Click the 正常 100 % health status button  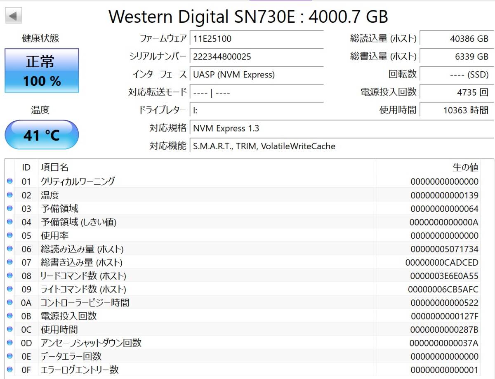[x=42, y=71]
